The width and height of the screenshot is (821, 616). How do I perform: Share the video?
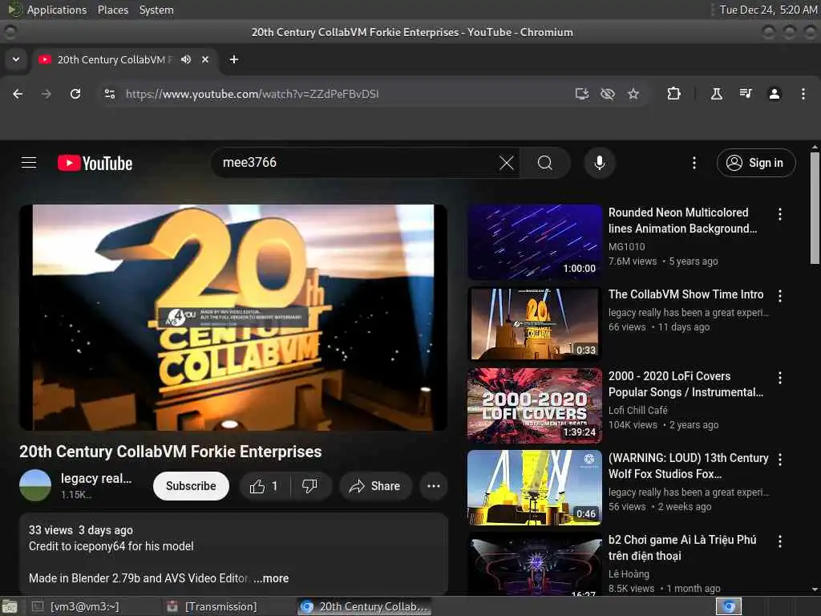click(x=376, y=486)
